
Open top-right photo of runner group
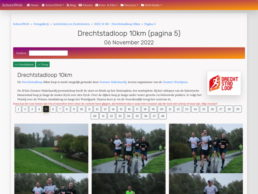[x=206, y=148]
